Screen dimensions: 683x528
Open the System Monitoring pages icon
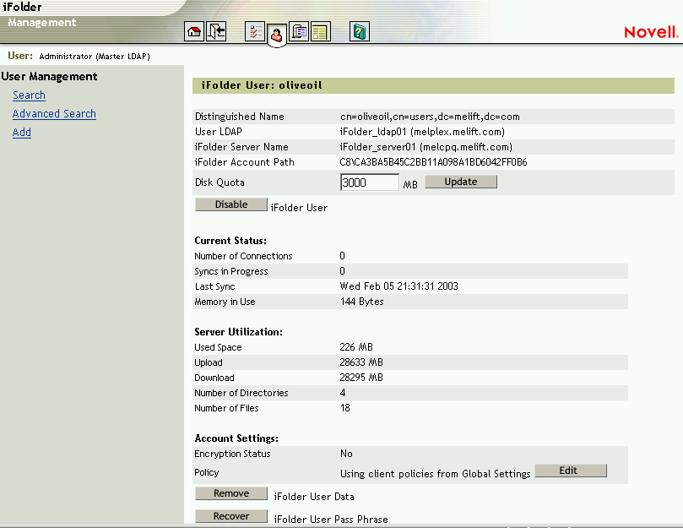(298, 31)
